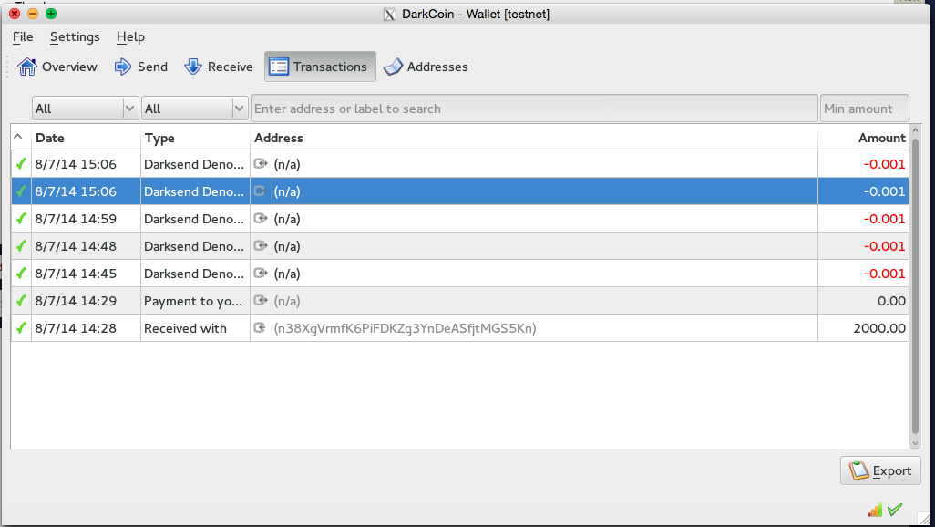
Task: Open the Help menu
Action: click(130, 37)
